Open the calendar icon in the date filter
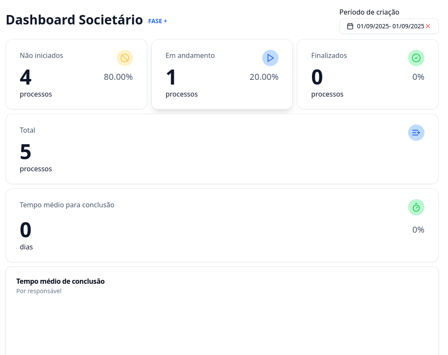This screenshot has width=448, height=355. (350, 26)
